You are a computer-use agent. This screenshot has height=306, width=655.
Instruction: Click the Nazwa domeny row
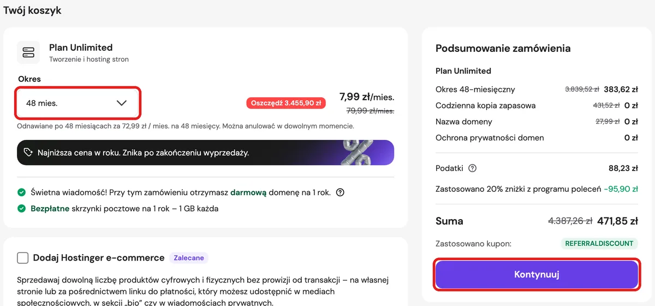click(x=537, y=121)
